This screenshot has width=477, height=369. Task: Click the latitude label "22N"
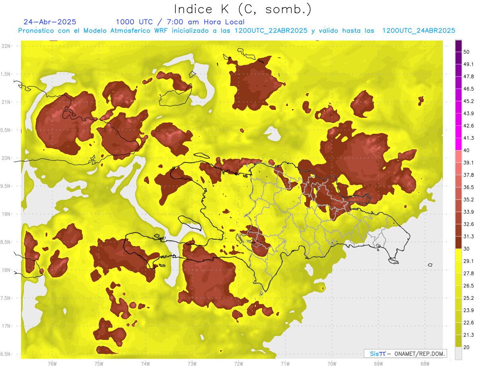click(6, 46)
